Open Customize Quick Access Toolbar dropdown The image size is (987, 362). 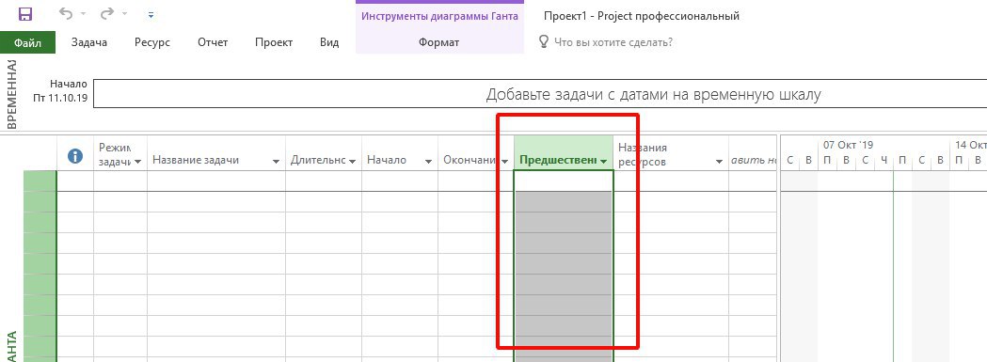(151, 14)
